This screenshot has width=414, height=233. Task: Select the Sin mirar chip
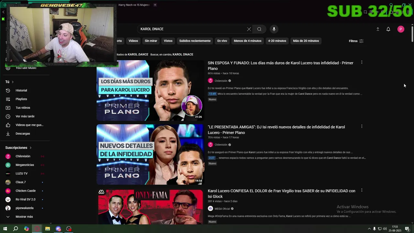click(x=151, y=41)
